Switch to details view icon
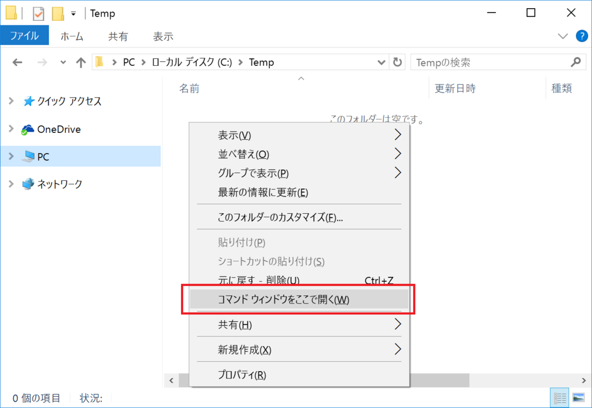Screen dimensions: 592x408 point(560,398)
